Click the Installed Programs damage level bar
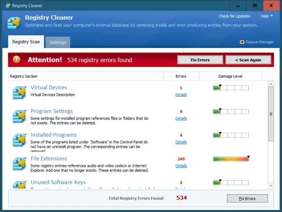Viewport: 282px width, 212px height. tap(231, 135)
